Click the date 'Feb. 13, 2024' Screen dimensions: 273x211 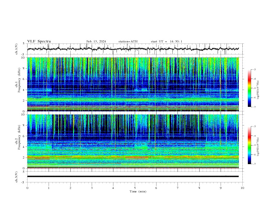coord(96,41)
